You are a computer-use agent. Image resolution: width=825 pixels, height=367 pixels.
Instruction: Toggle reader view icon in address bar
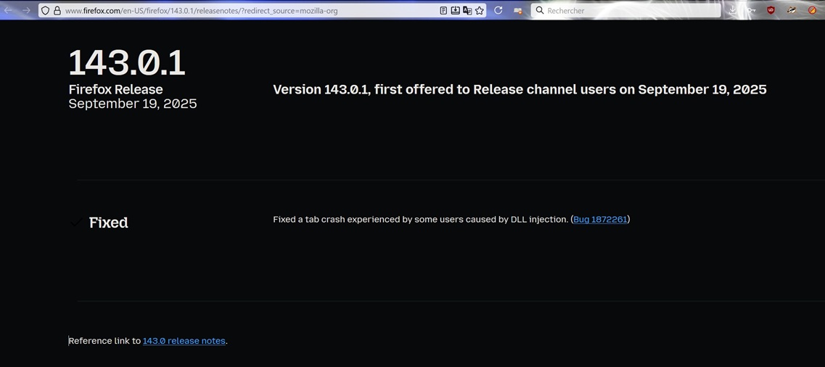443,10
